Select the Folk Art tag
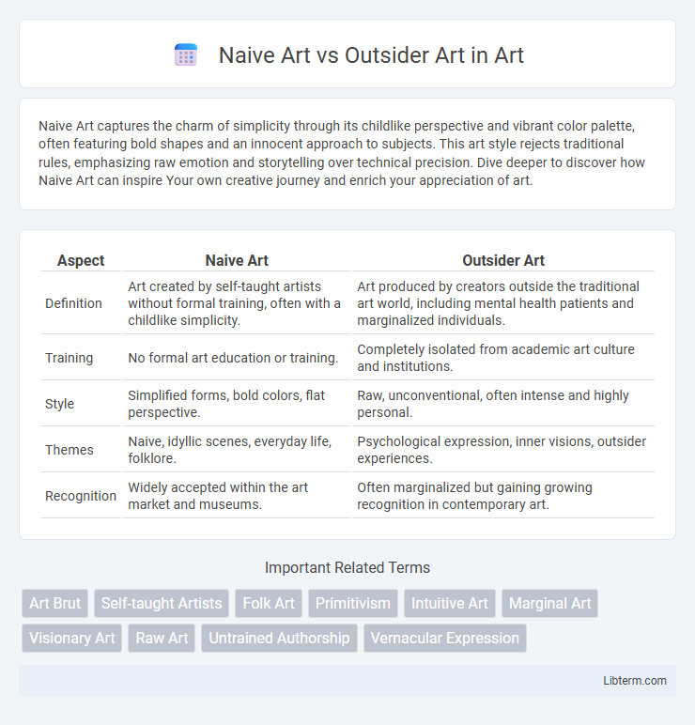 coord(269,604)
